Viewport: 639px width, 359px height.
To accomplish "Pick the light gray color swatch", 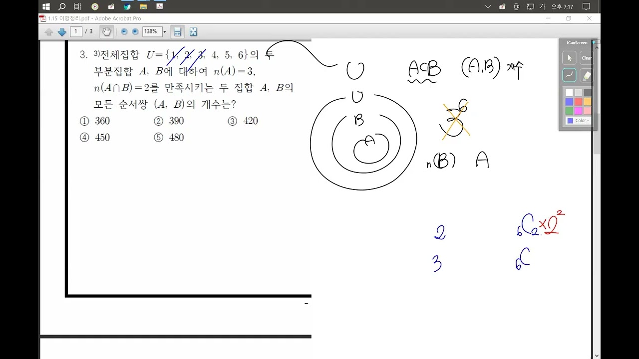I will pyautogui.click(x=578, y=93).
